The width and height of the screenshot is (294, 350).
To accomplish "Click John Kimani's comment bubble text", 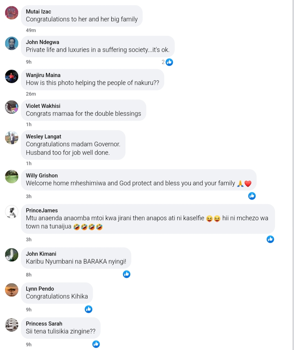I will (76, 261).
